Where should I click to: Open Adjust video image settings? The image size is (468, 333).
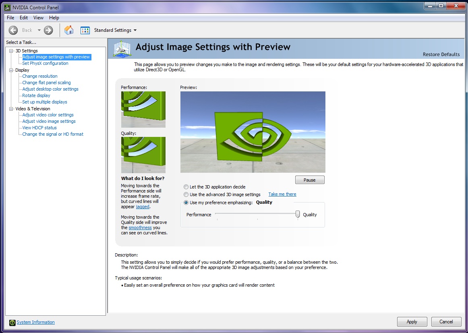[x=49, y=121]
